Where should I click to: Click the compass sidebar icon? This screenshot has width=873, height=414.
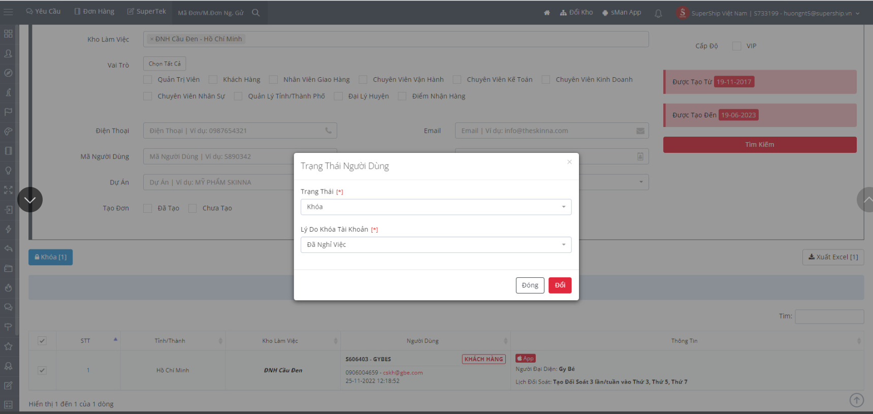[x=8, y=73]
